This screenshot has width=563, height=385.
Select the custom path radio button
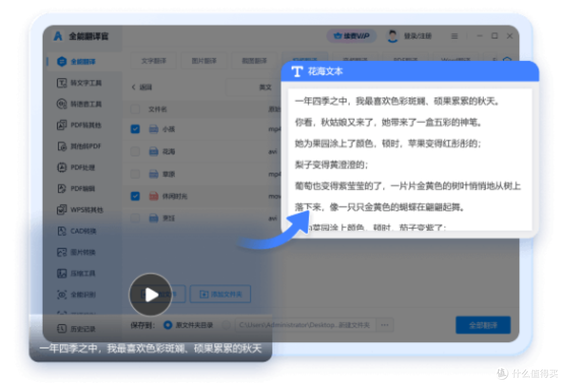[x=226, y=325]
